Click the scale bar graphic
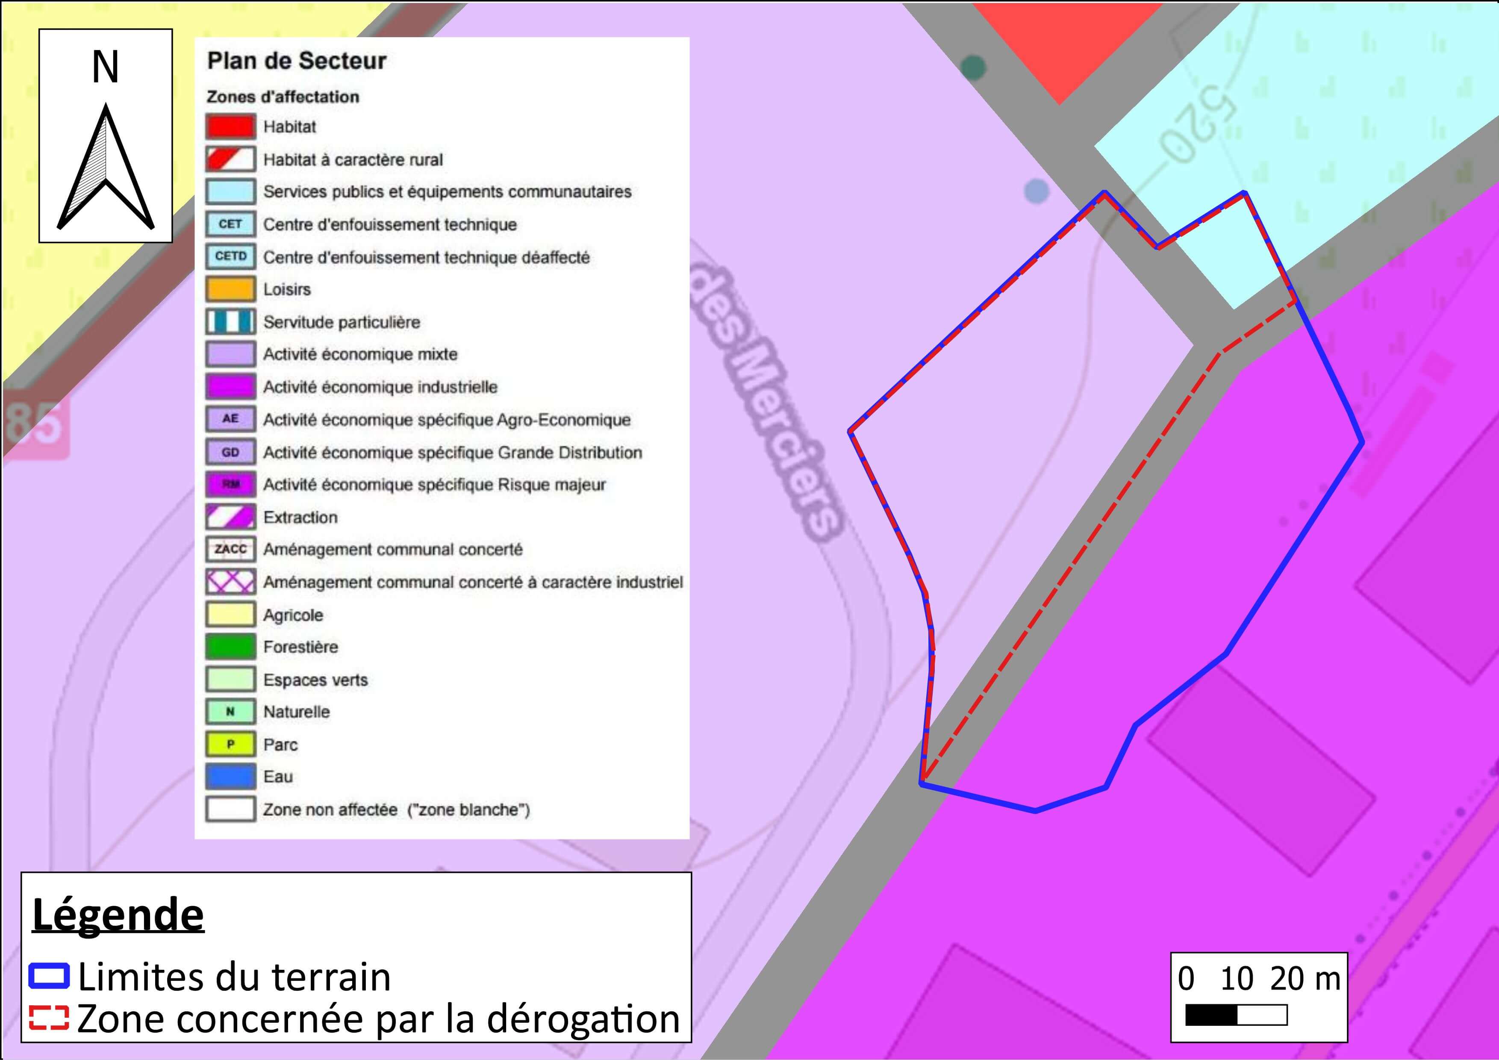This screenshot has height=1060, width=1499. click(1236, 1016)
